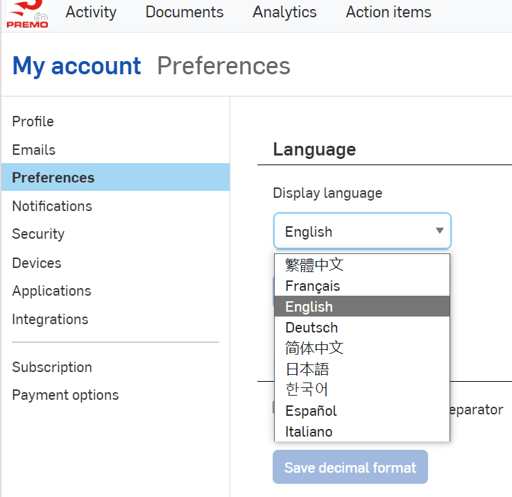Select 繁體中文 language option

pyautogui.click(x=314, y=265)
